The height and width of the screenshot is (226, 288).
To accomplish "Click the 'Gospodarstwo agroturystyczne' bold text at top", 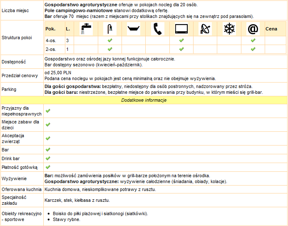I will tap(81, 5).
